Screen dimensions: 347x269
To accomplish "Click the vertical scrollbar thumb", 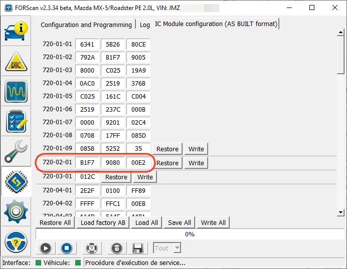I will point(340,55).
